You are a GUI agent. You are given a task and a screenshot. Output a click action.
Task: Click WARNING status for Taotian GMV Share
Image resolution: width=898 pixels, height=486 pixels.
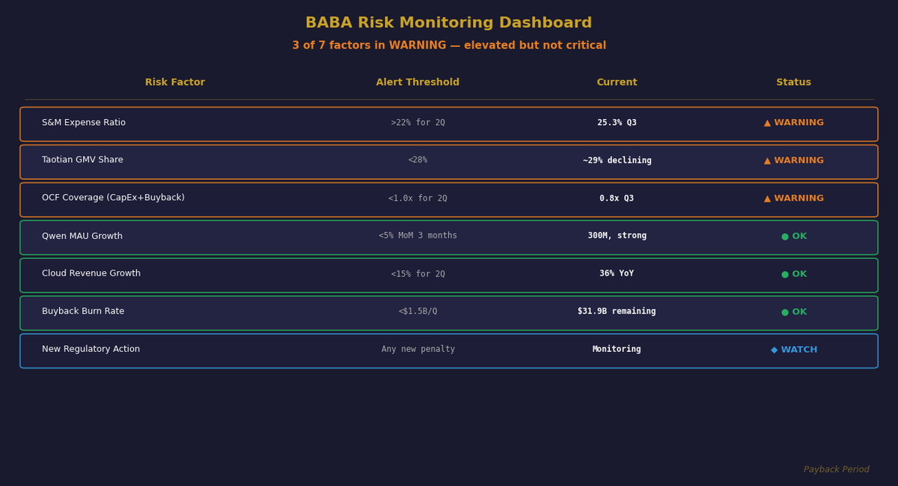pyautogui.click(x=794, y=160)
